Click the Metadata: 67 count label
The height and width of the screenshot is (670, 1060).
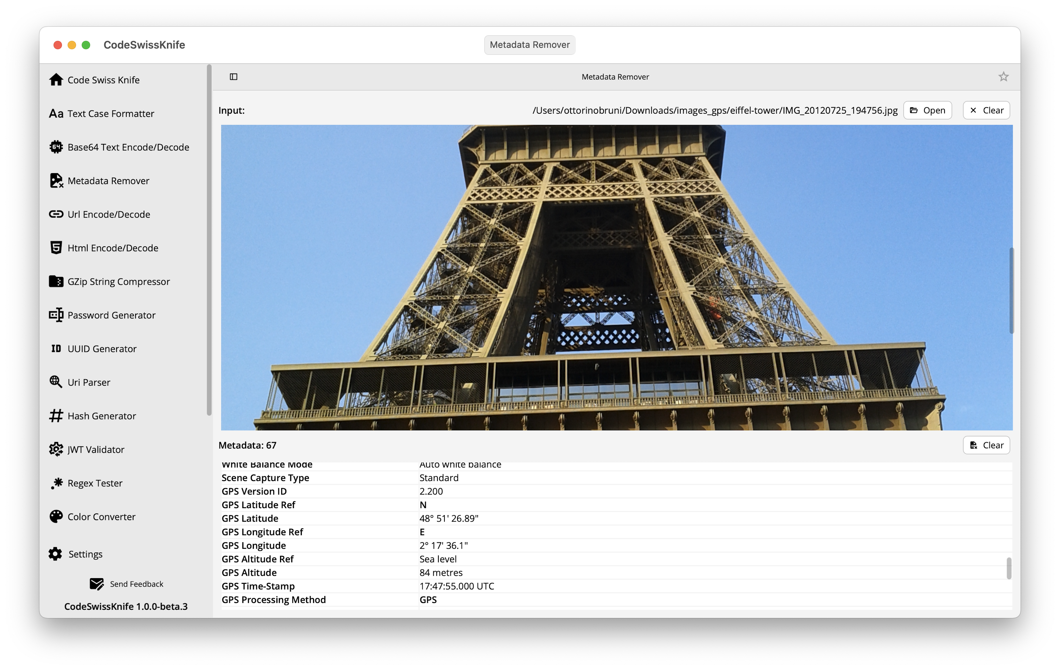click(247, 445)
